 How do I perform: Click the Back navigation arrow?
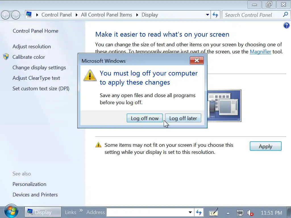tap(5, 15)
